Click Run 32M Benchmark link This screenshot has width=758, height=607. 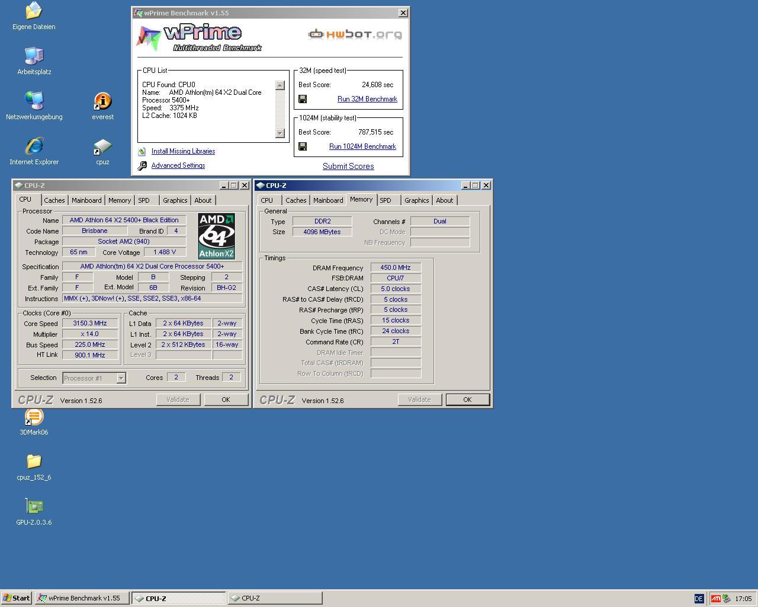coord(367,99)
